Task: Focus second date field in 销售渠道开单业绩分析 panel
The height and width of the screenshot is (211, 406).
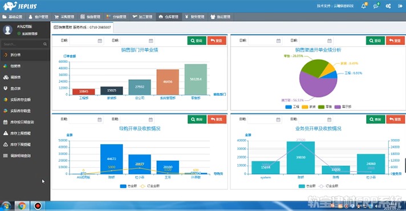Action: tap(316, 40)
